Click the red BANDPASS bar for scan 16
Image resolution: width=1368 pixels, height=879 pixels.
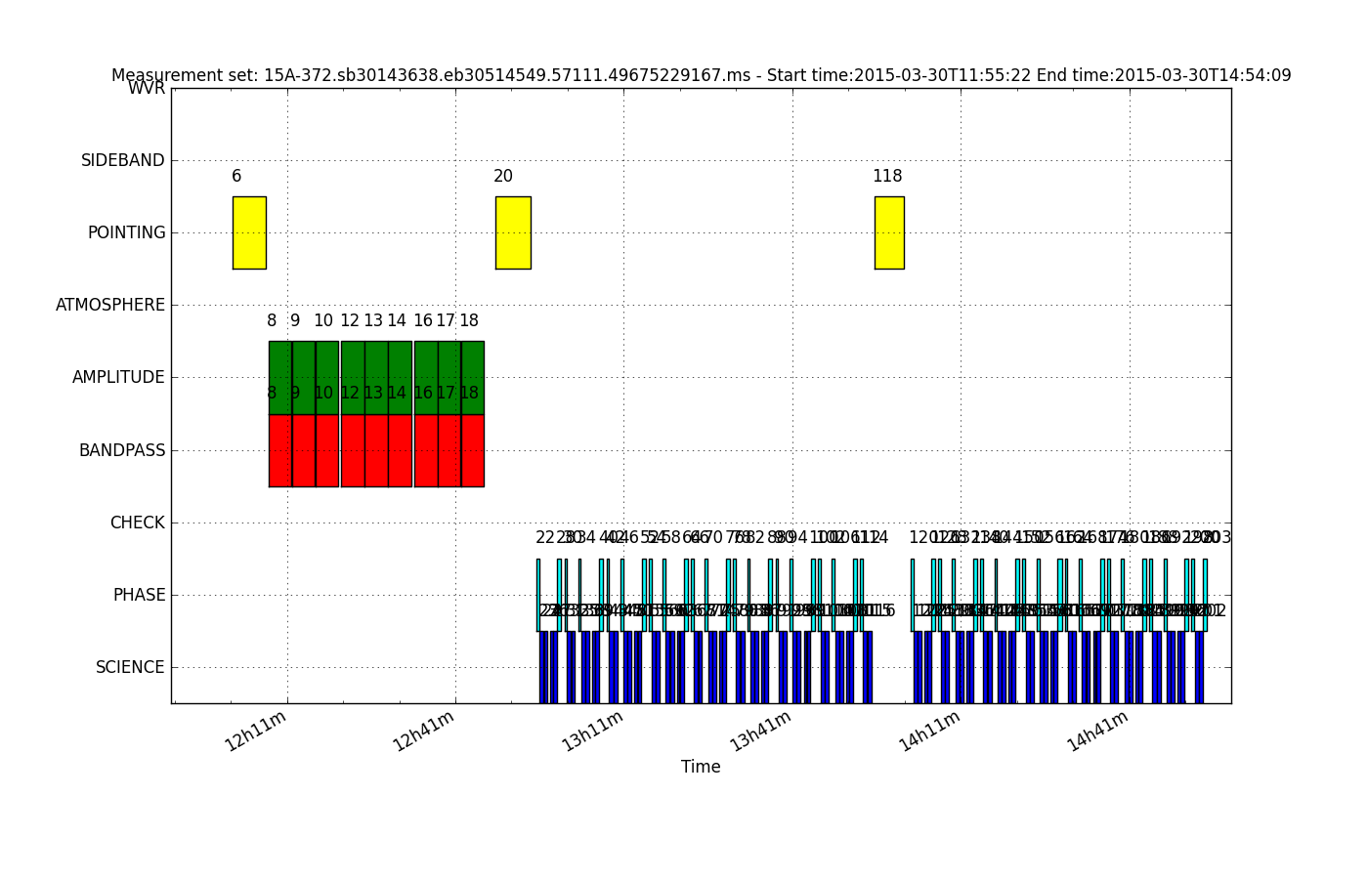[426, 450]
